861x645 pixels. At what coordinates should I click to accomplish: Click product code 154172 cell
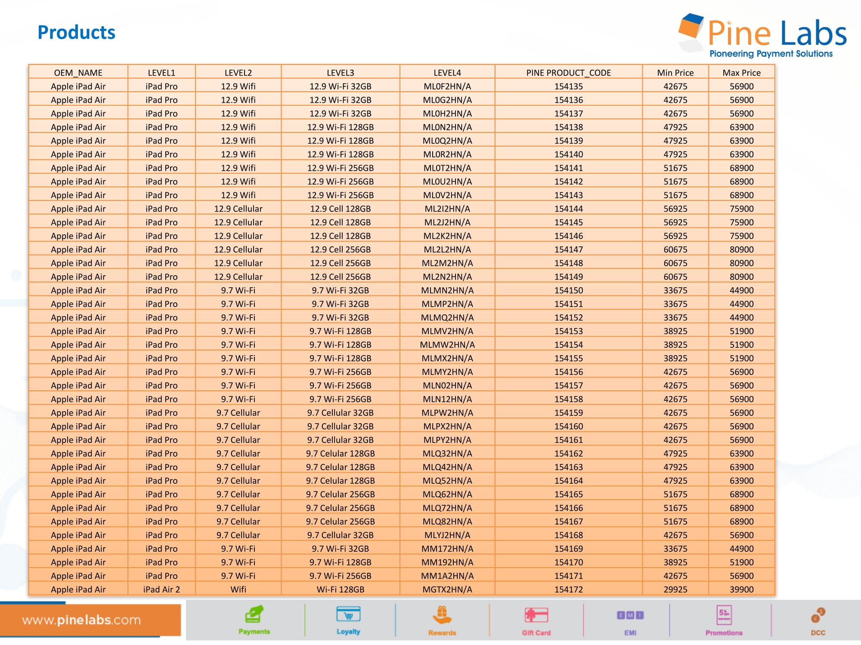pyautogui.click(x=568, y=590)
